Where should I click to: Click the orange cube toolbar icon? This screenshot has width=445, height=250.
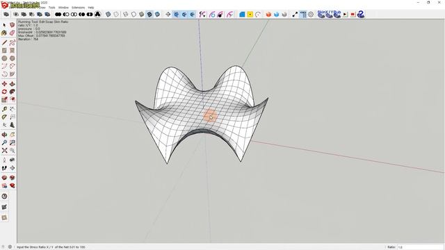tap(268, 14)
